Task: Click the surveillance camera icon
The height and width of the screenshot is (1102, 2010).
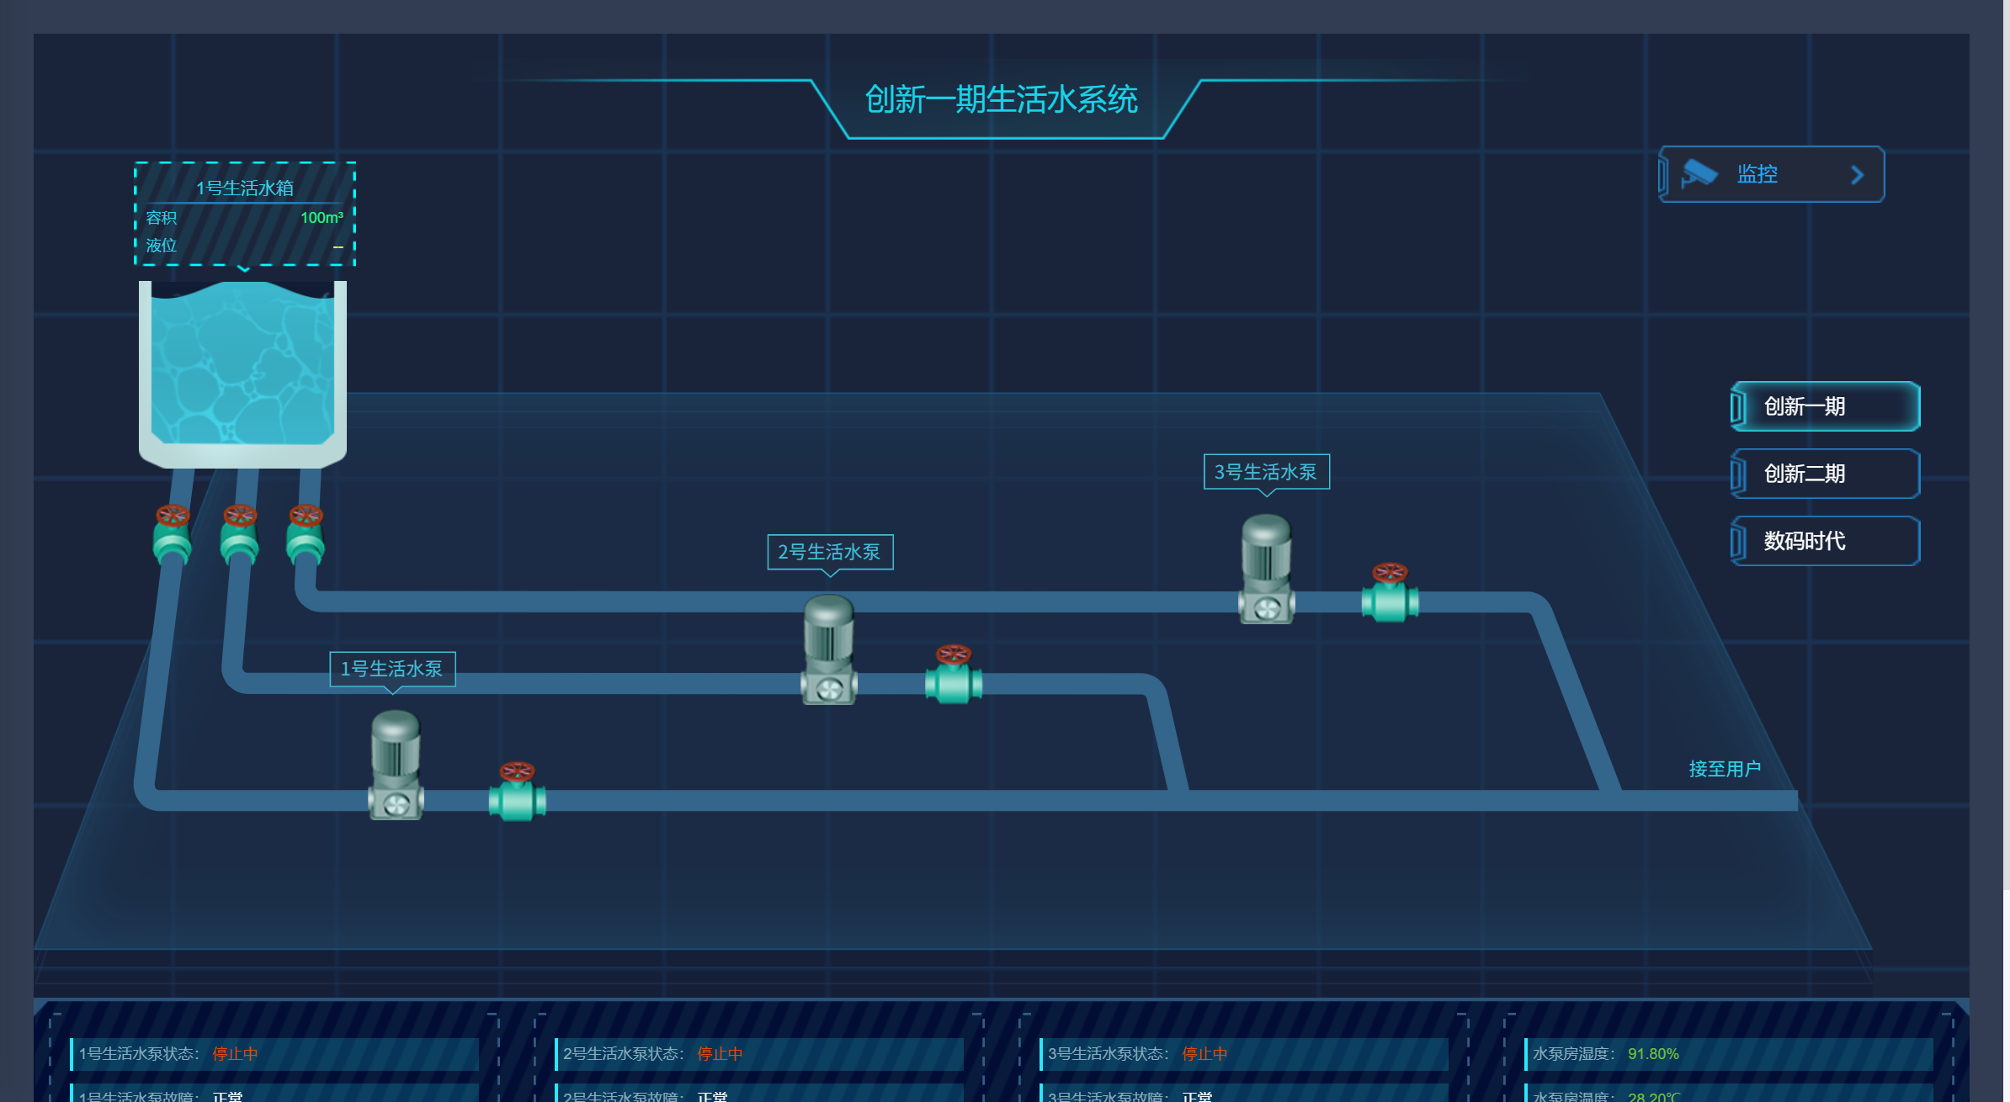Action: (x=1699, y=174)
